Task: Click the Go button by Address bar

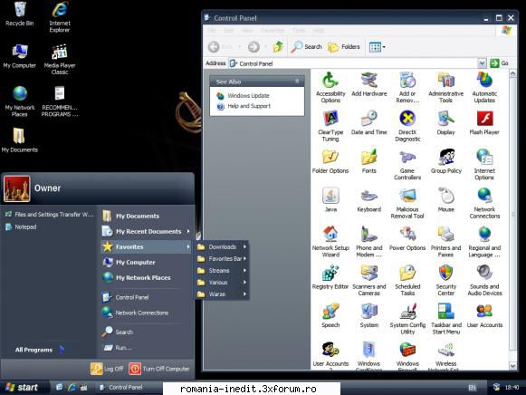Action: [500, 63]
